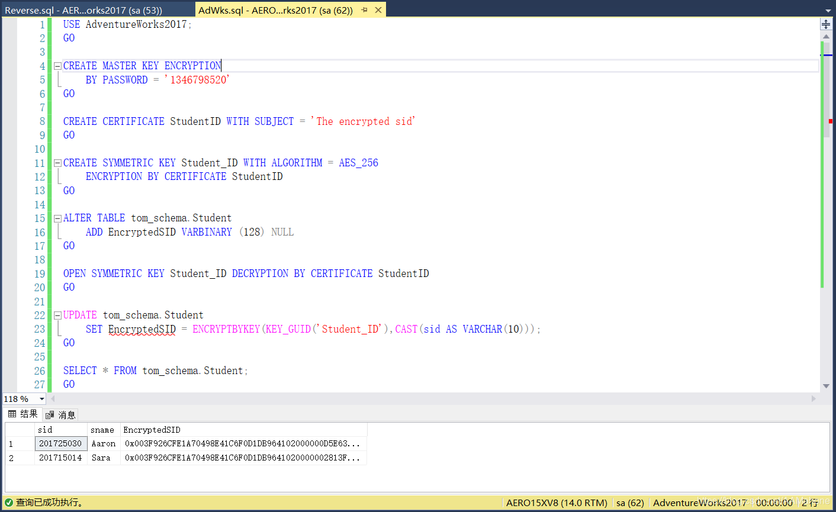Image resolution: width=836 pixels, height=512 pixels.
Task: Close the AdWks.sql tab
Action: pyautogui.click(x=378, y=10)
